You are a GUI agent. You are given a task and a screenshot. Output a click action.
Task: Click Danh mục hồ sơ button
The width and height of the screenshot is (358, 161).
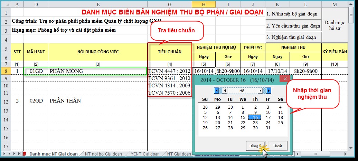[334, 25]
